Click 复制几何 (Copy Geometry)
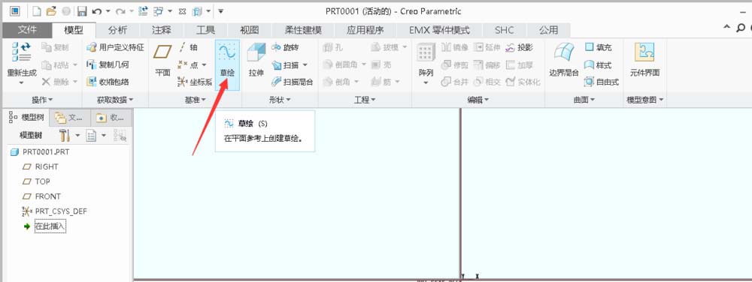 tap(108, 64)
